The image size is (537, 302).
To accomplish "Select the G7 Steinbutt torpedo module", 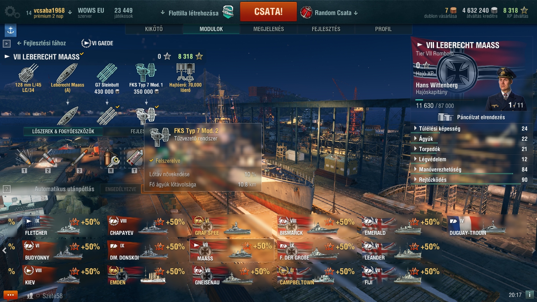I will click(107, 73).
